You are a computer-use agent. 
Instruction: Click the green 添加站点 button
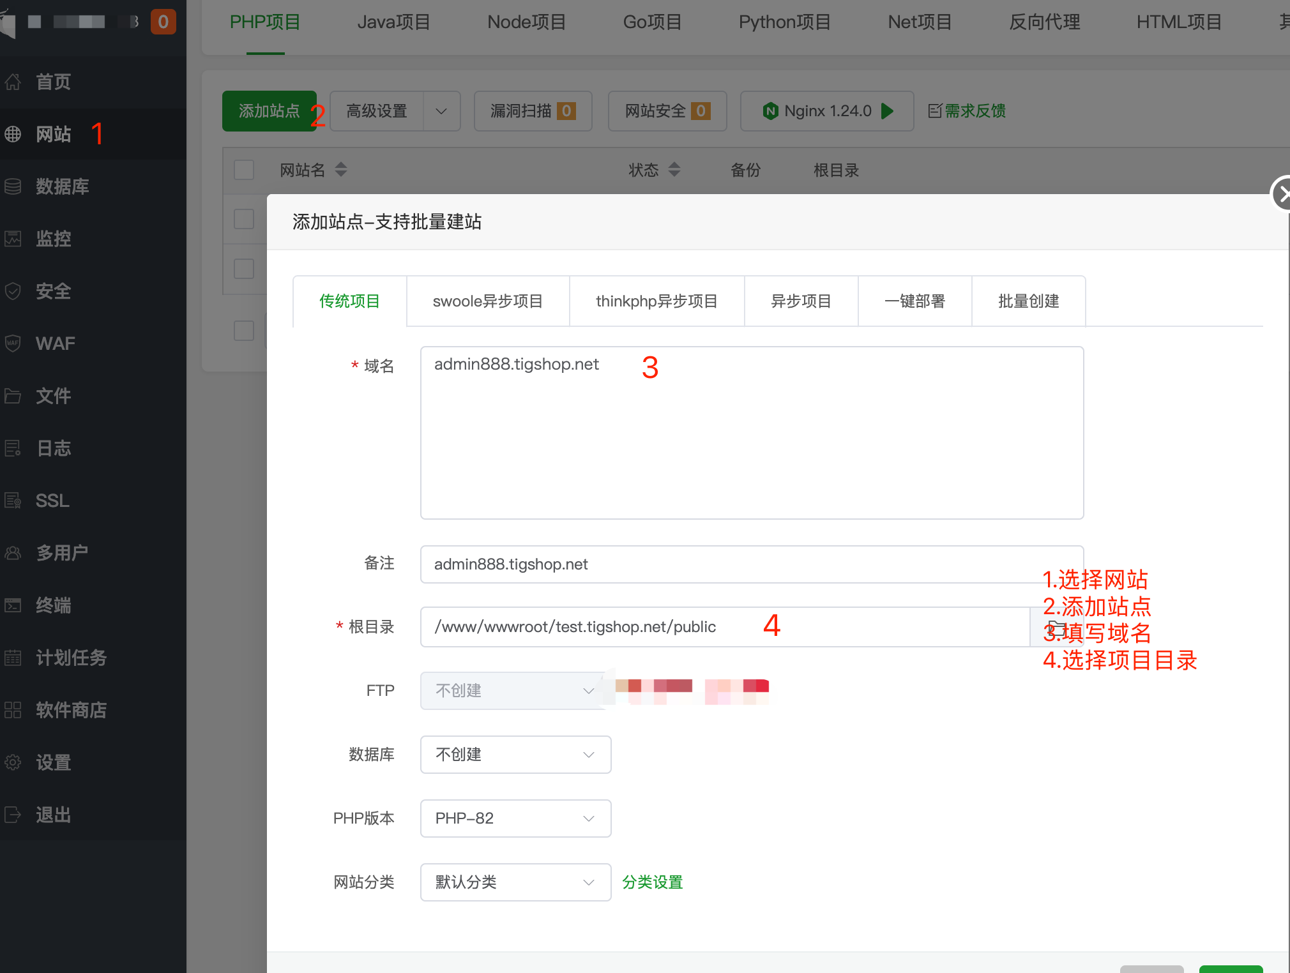[x=269, y=111]
